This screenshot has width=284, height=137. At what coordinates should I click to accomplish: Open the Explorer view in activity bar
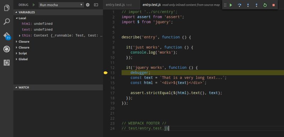click(x=7, y=7)
